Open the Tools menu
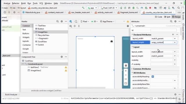This screenshot has width=186, height=104. [x=35, y=3]
